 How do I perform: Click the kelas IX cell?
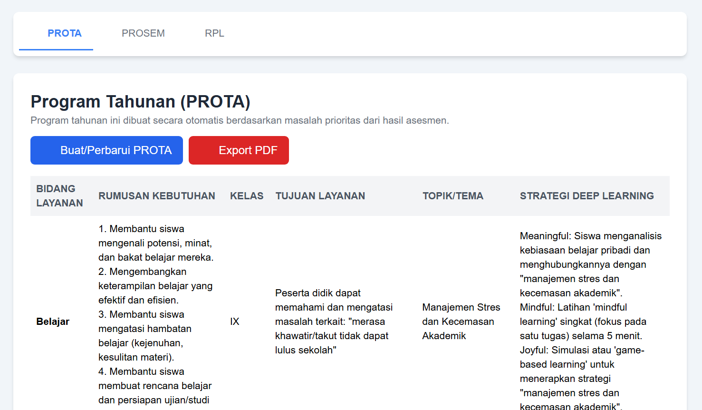pos(235,321)
